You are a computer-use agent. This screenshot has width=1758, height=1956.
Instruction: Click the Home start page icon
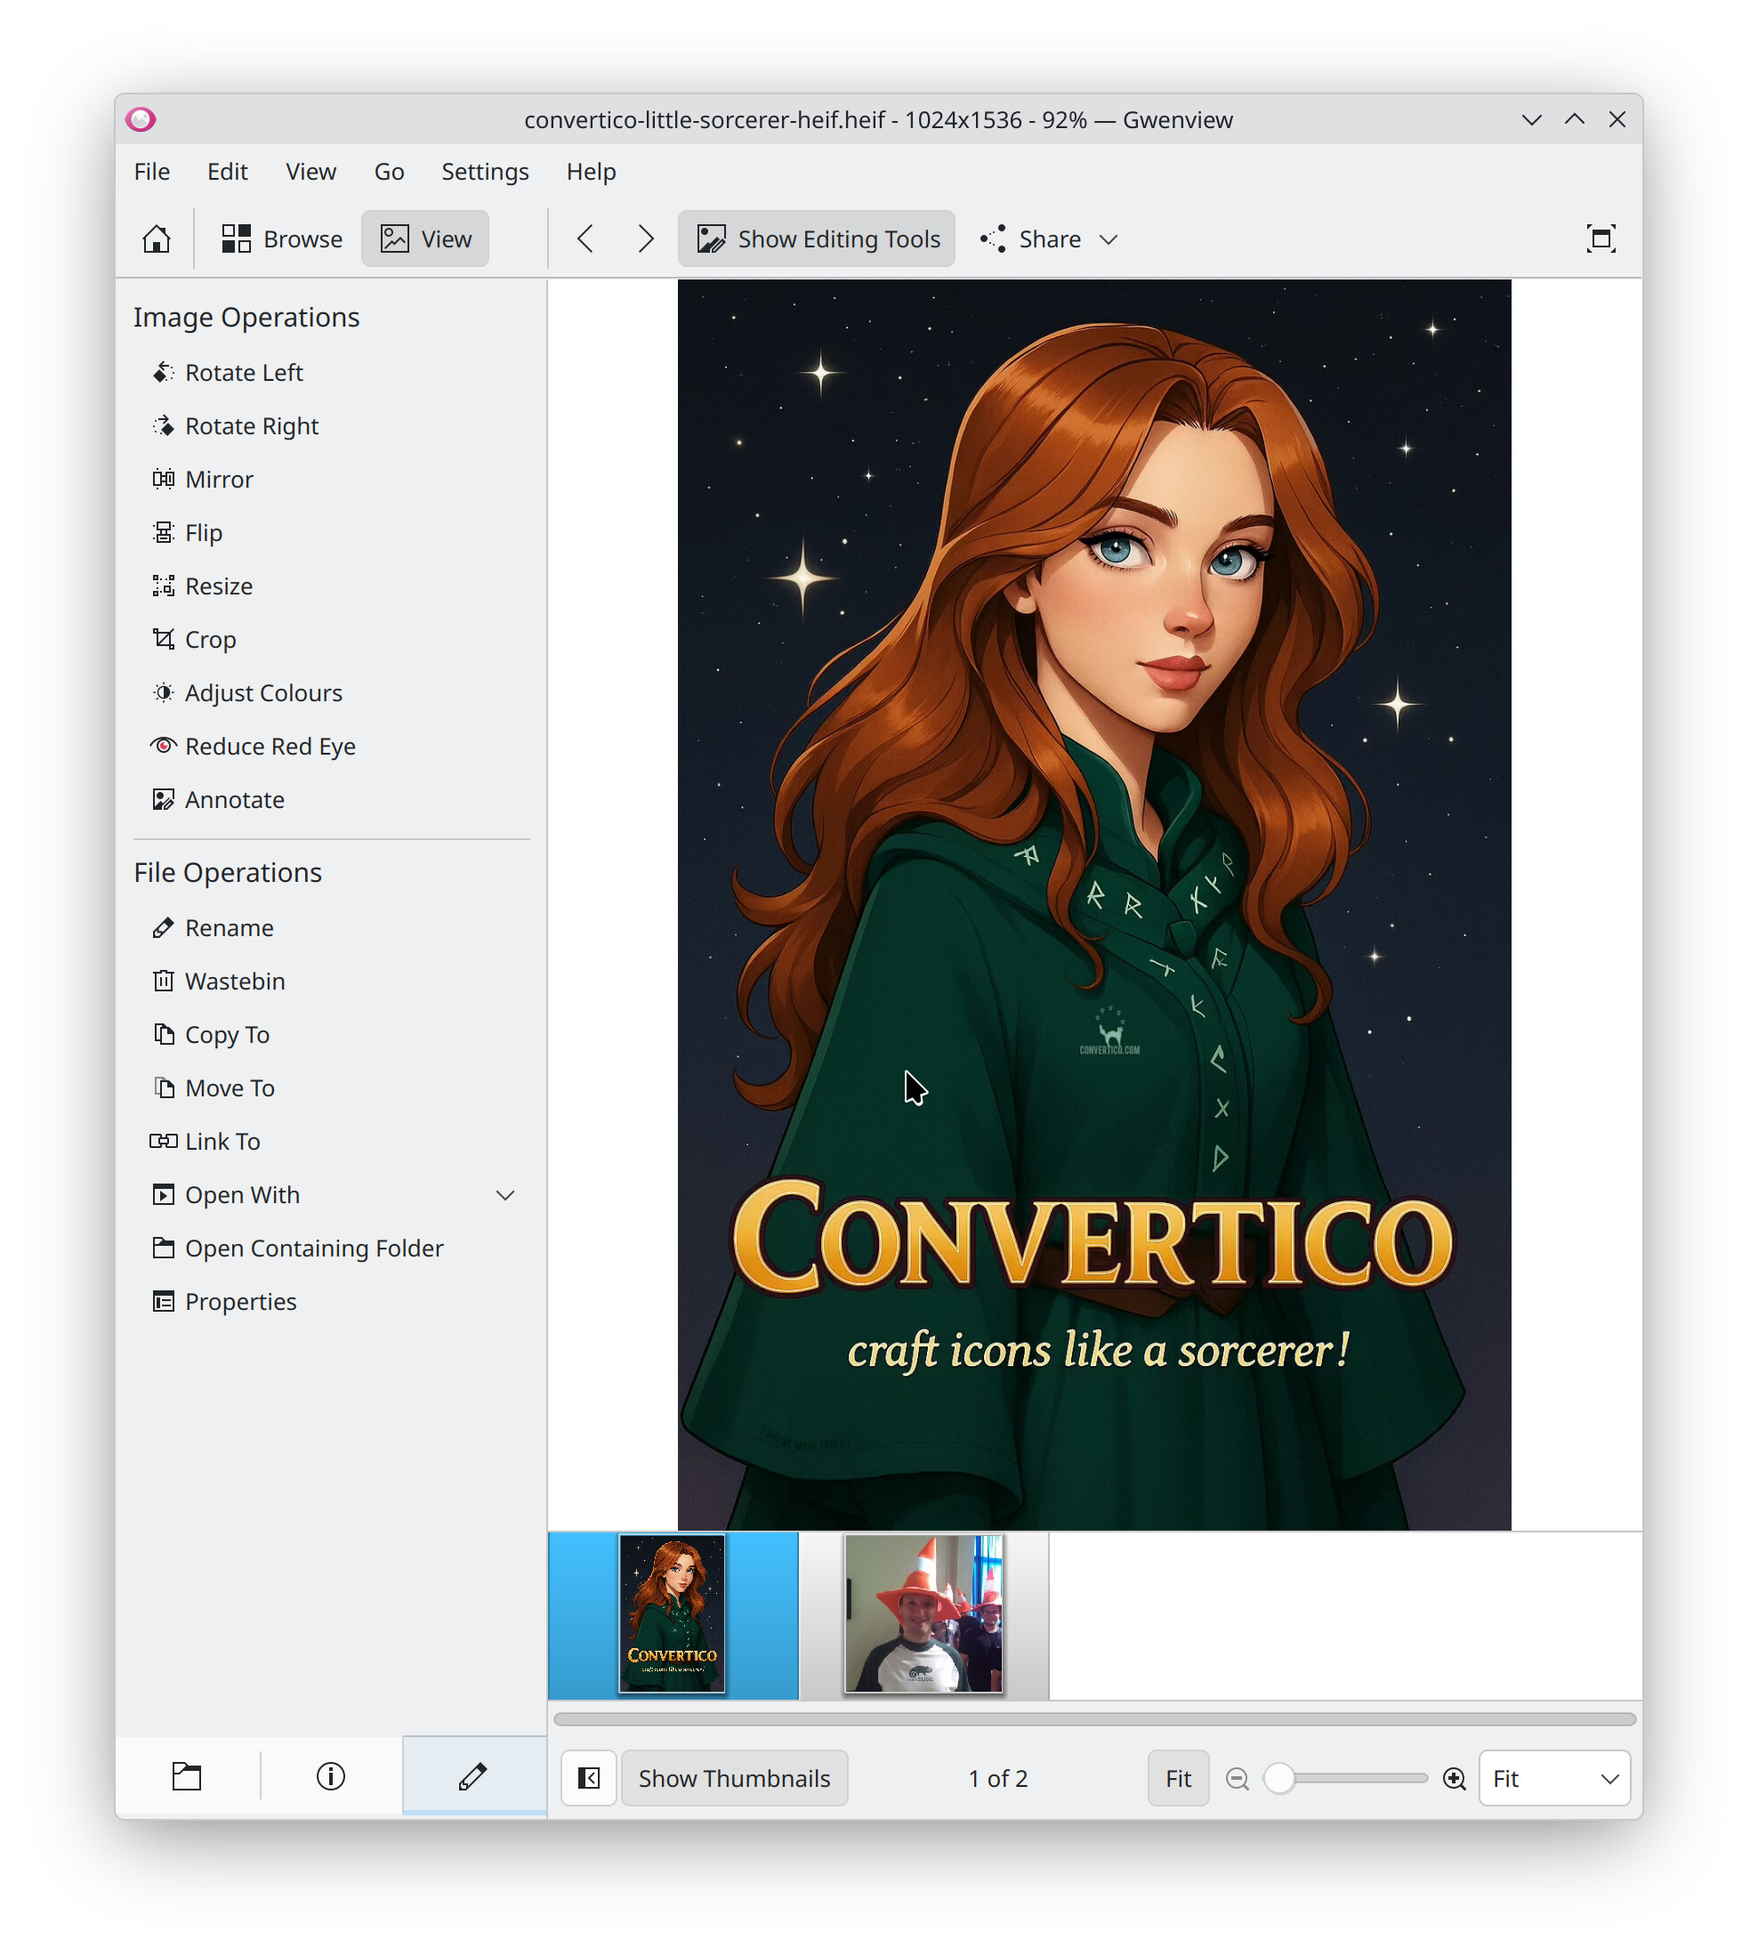click(x=157, y=238)
